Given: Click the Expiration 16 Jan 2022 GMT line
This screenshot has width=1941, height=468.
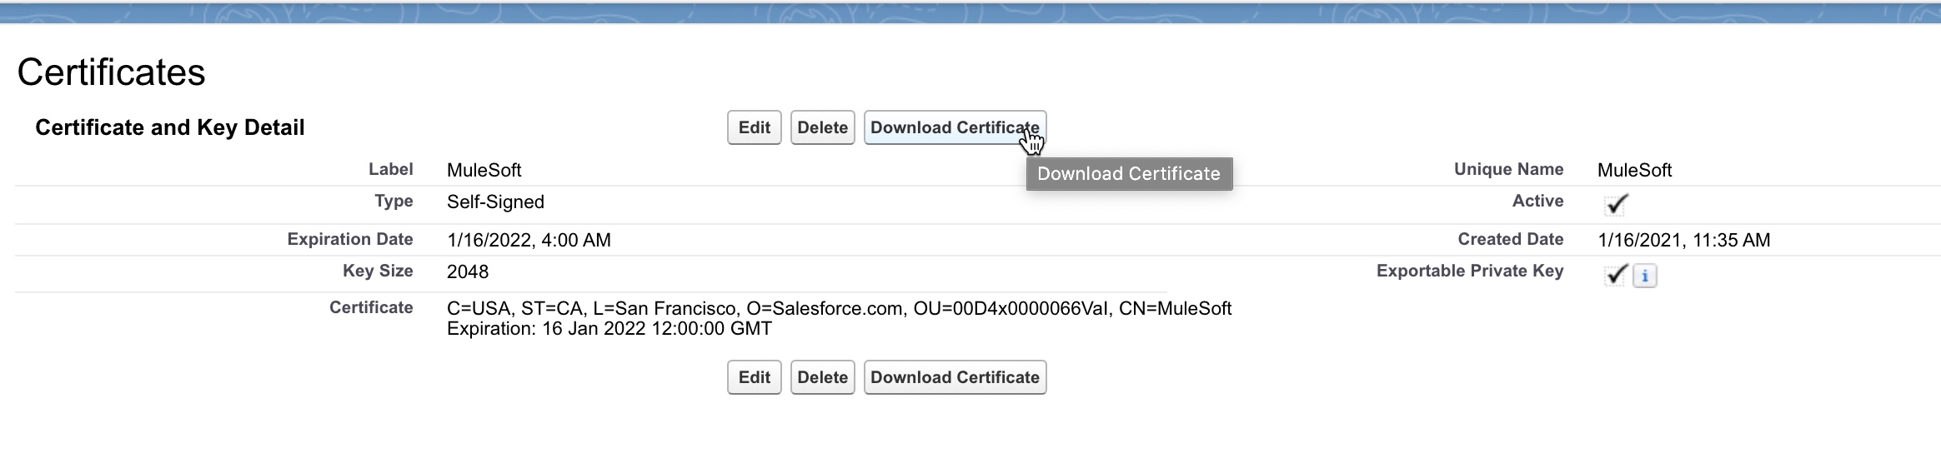Looking at the screenshot, I should [609, 329].
